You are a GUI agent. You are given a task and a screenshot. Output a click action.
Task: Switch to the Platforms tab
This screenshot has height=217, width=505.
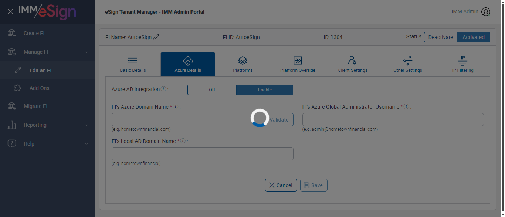243,64
